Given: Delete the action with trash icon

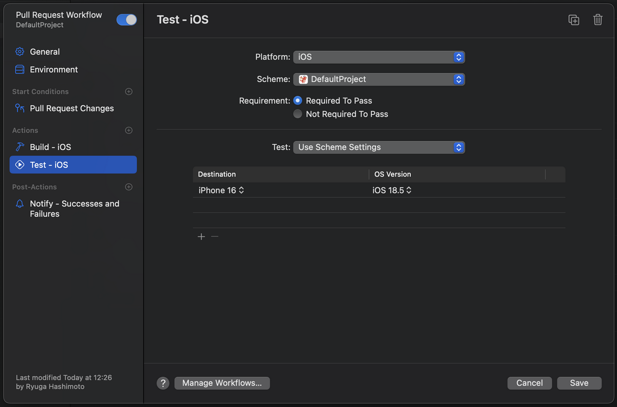Looking at the screenshot, I should tap(597, 20).
